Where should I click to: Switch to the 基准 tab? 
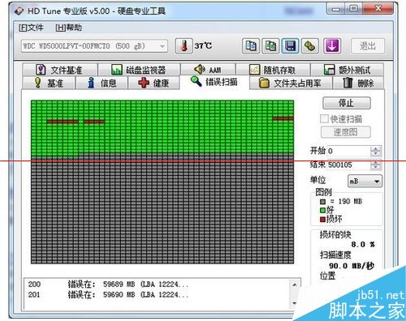[x=49, y=83]
